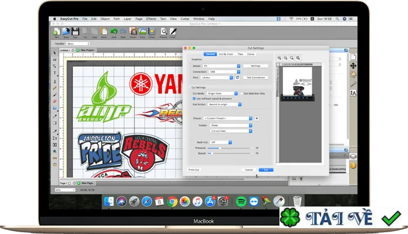
Task: Open the Model dropdown
Action: [x=221, y=66]
